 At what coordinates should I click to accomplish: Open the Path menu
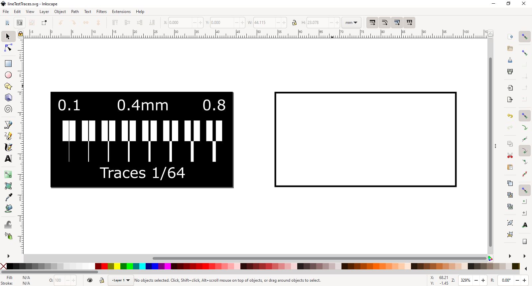coord(75,12)
